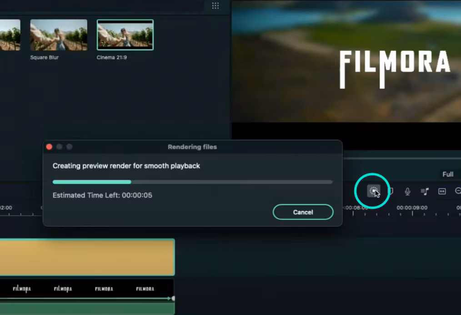Viewport: 461px width, 315px height.
Task: Click the marker shield icon
Action: click(x=391, y=191)
